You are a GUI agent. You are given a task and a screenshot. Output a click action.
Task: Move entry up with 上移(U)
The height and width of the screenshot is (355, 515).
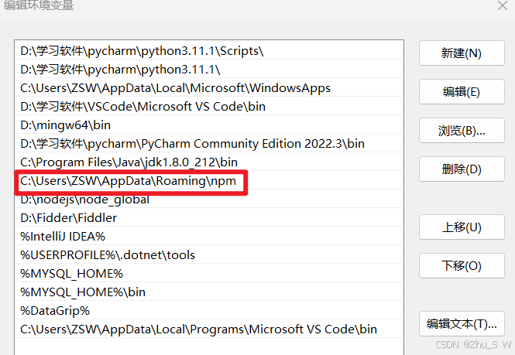click(x=462, y=227)
